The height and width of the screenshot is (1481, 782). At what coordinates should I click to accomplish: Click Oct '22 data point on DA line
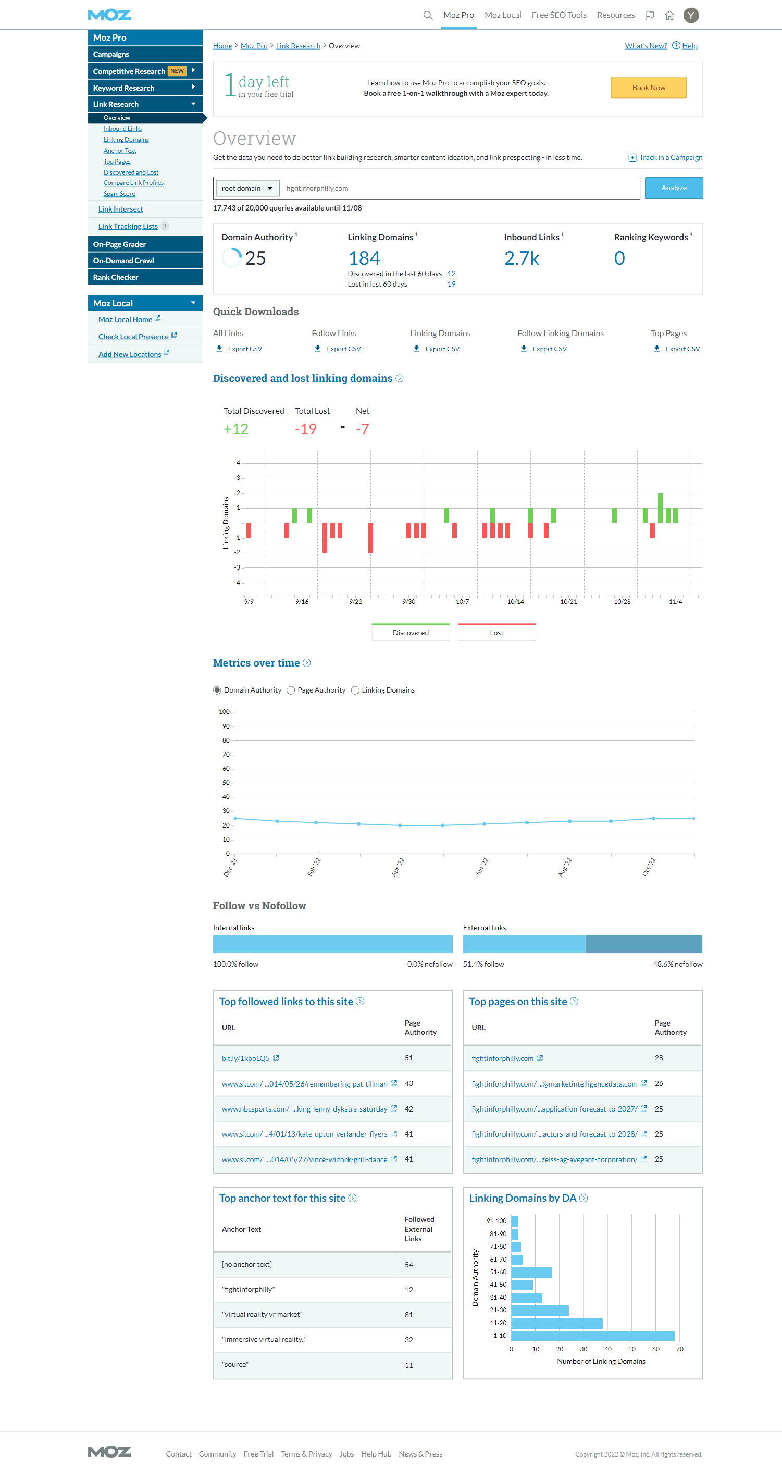pos(653,818)
